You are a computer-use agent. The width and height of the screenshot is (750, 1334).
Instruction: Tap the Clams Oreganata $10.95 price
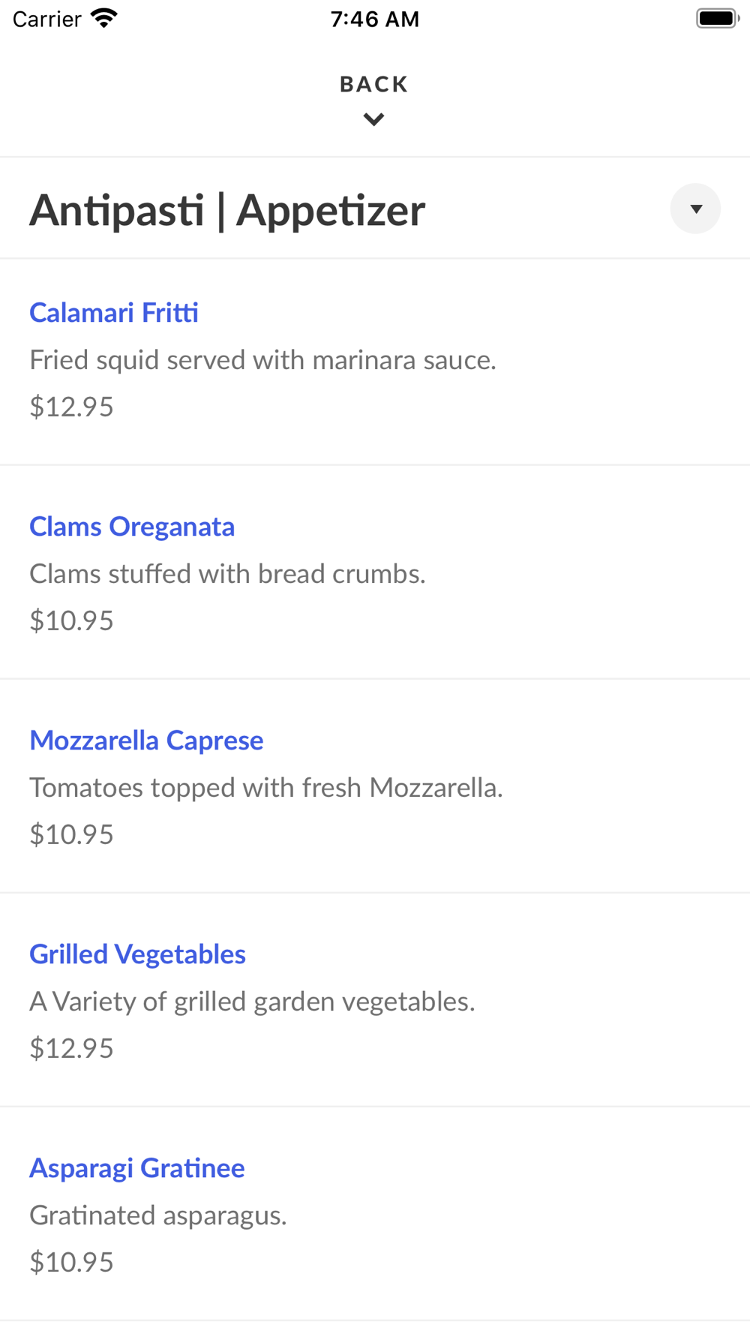coord(71,620)
